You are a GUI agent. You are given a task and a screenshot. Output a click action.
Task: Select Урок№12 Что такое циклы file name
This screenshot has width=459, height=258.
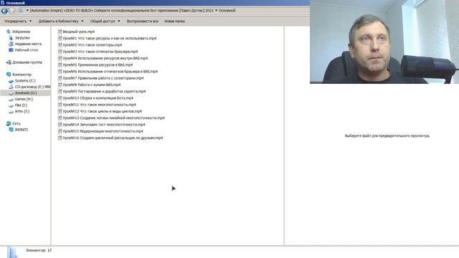[x=102, y=111]
